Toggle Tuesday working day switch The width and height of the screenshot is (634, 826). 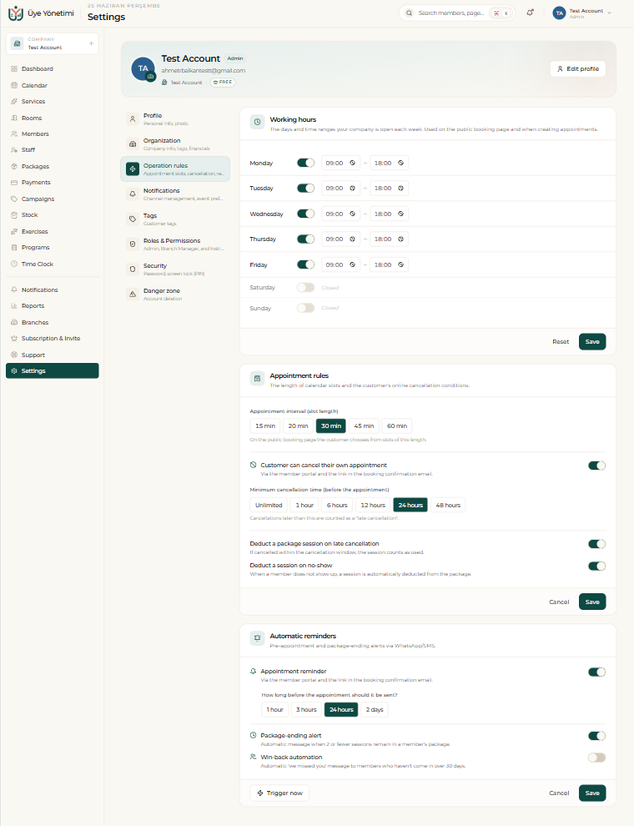pos(305,188)
